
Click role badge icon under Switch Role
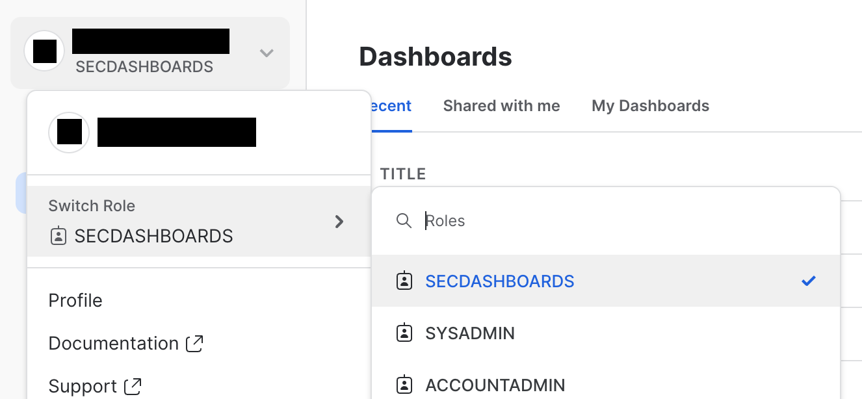58,236
